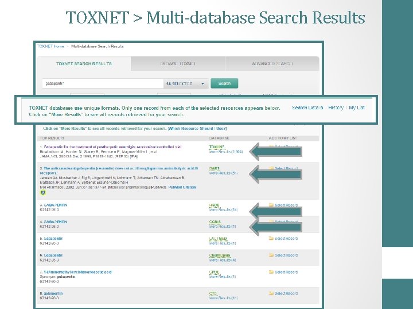The image size is (413, 309).
Task: Open result 5 Gabapentin from LACTMED
Action: click(x=53, y=239)
